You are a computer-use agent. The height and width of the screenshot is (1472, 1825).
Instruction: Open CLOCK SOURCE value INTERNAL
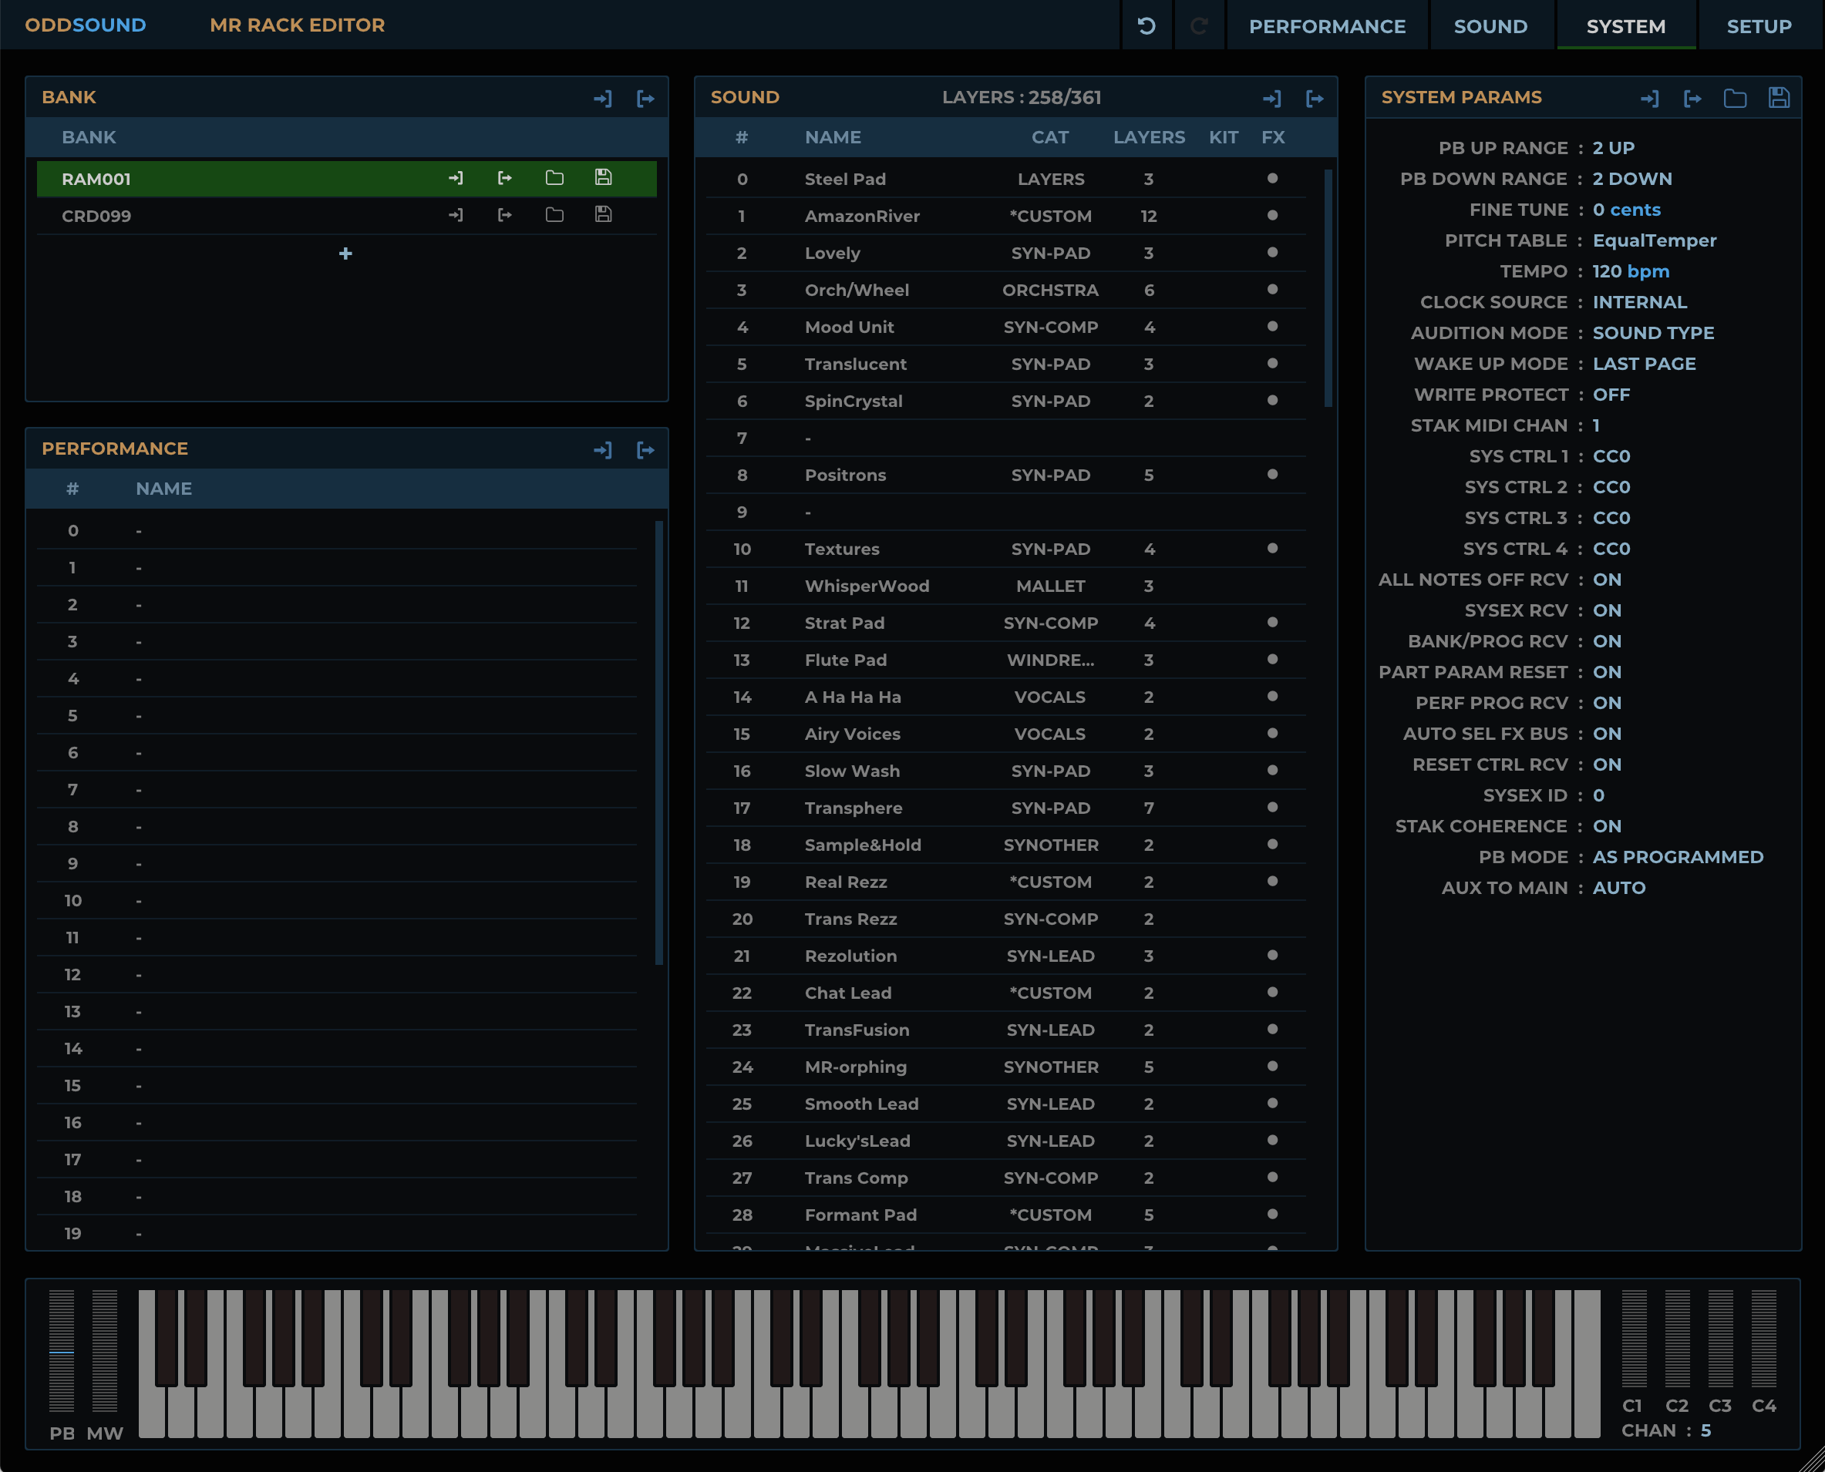click(1639, 302)
